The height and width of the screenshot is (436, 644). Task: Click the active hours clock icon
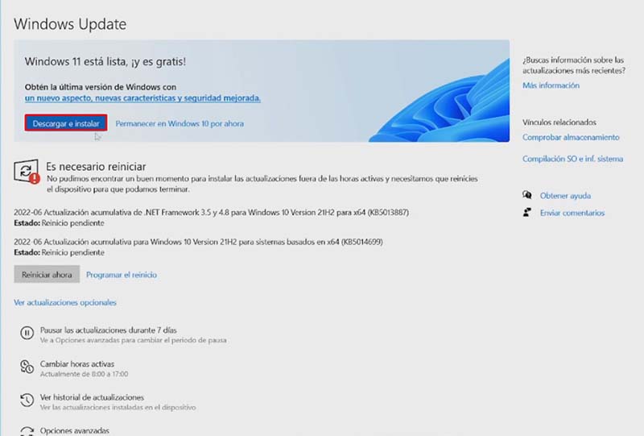point(27,367)
